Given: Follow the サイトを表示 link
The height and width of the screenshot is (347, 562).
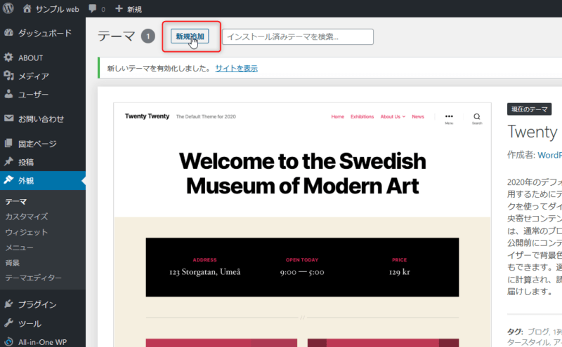Looking at the screenshot, I should pos(236,68).
